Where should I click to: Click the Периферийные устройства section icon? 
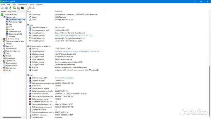(x=28, y=46)
